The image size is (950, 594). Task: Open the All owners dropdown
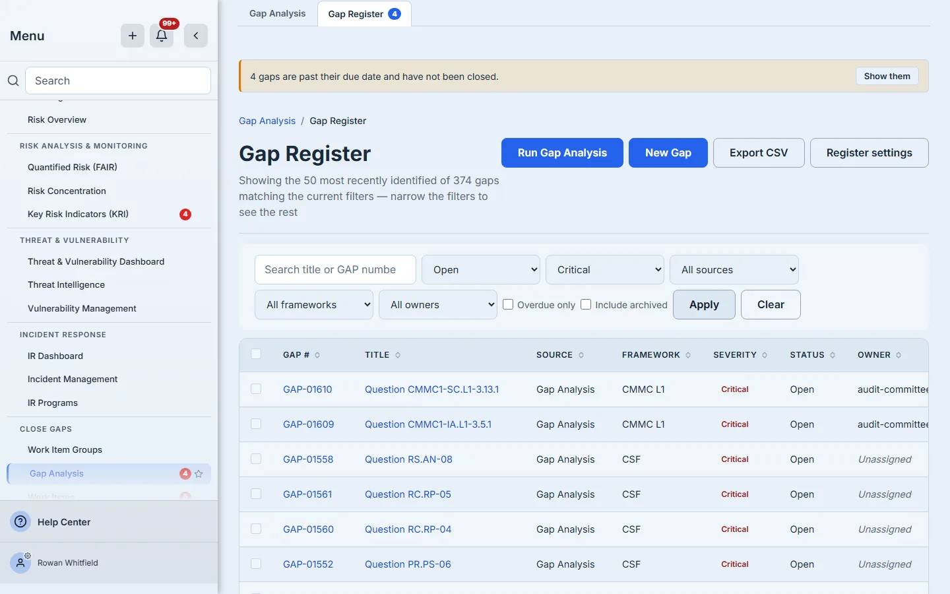[438, 305]
